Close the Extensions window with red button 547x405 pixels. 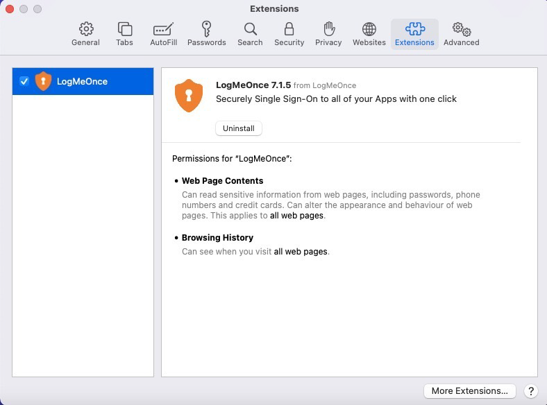point(10,9)
